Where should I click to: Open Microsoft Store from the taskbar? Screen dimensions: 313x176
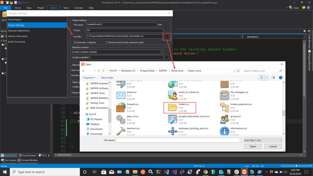[x=104, y=172]
